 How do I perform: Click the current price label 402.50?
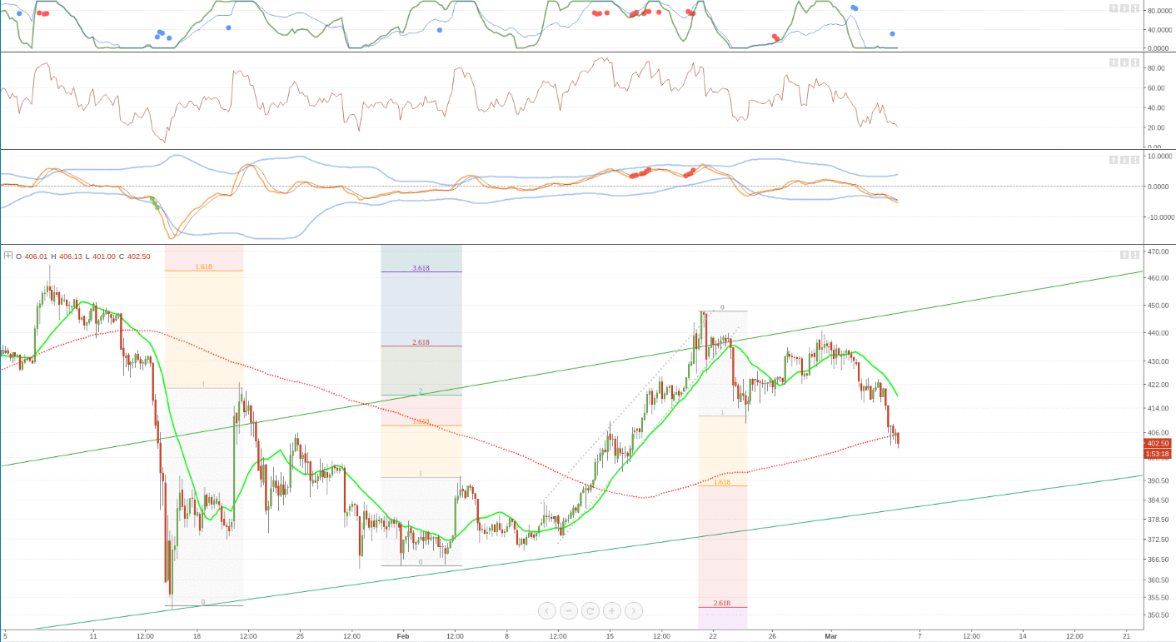1158,444
